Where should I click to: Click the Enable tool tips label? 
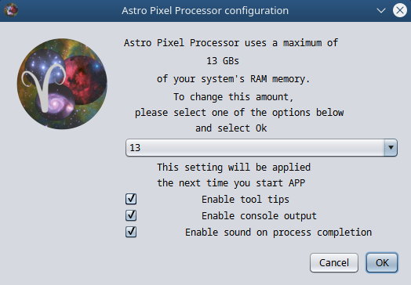[245, 200]
